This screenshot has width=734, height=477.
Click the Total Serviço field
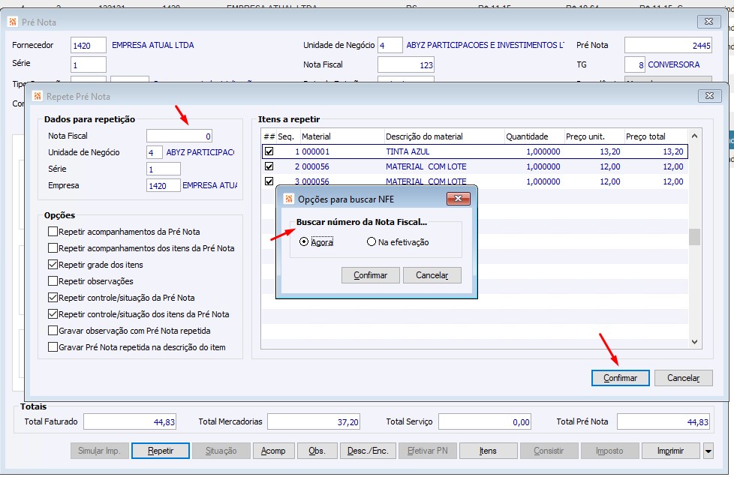point(485,421)
